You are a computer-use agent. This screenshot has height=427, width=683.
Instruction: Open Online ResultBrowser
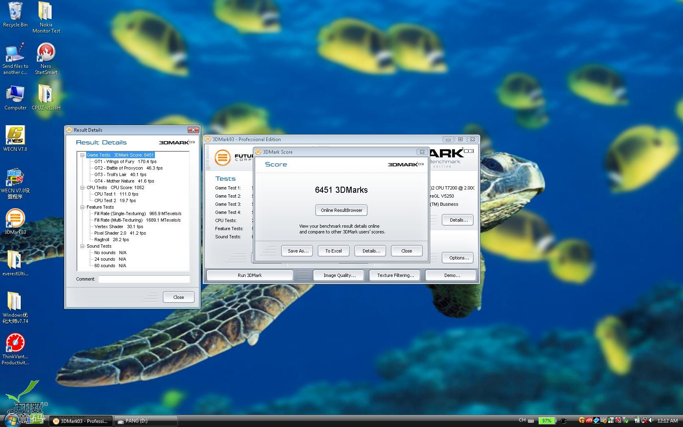coord(341,210)
